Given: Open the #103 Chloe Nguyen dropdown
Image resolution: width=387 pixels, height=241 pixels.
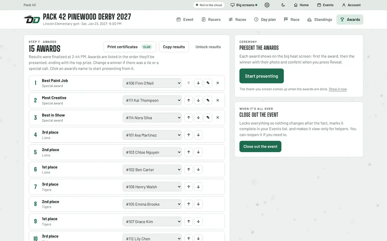Looking at the screenshot, I should click(x=152, y=152).
